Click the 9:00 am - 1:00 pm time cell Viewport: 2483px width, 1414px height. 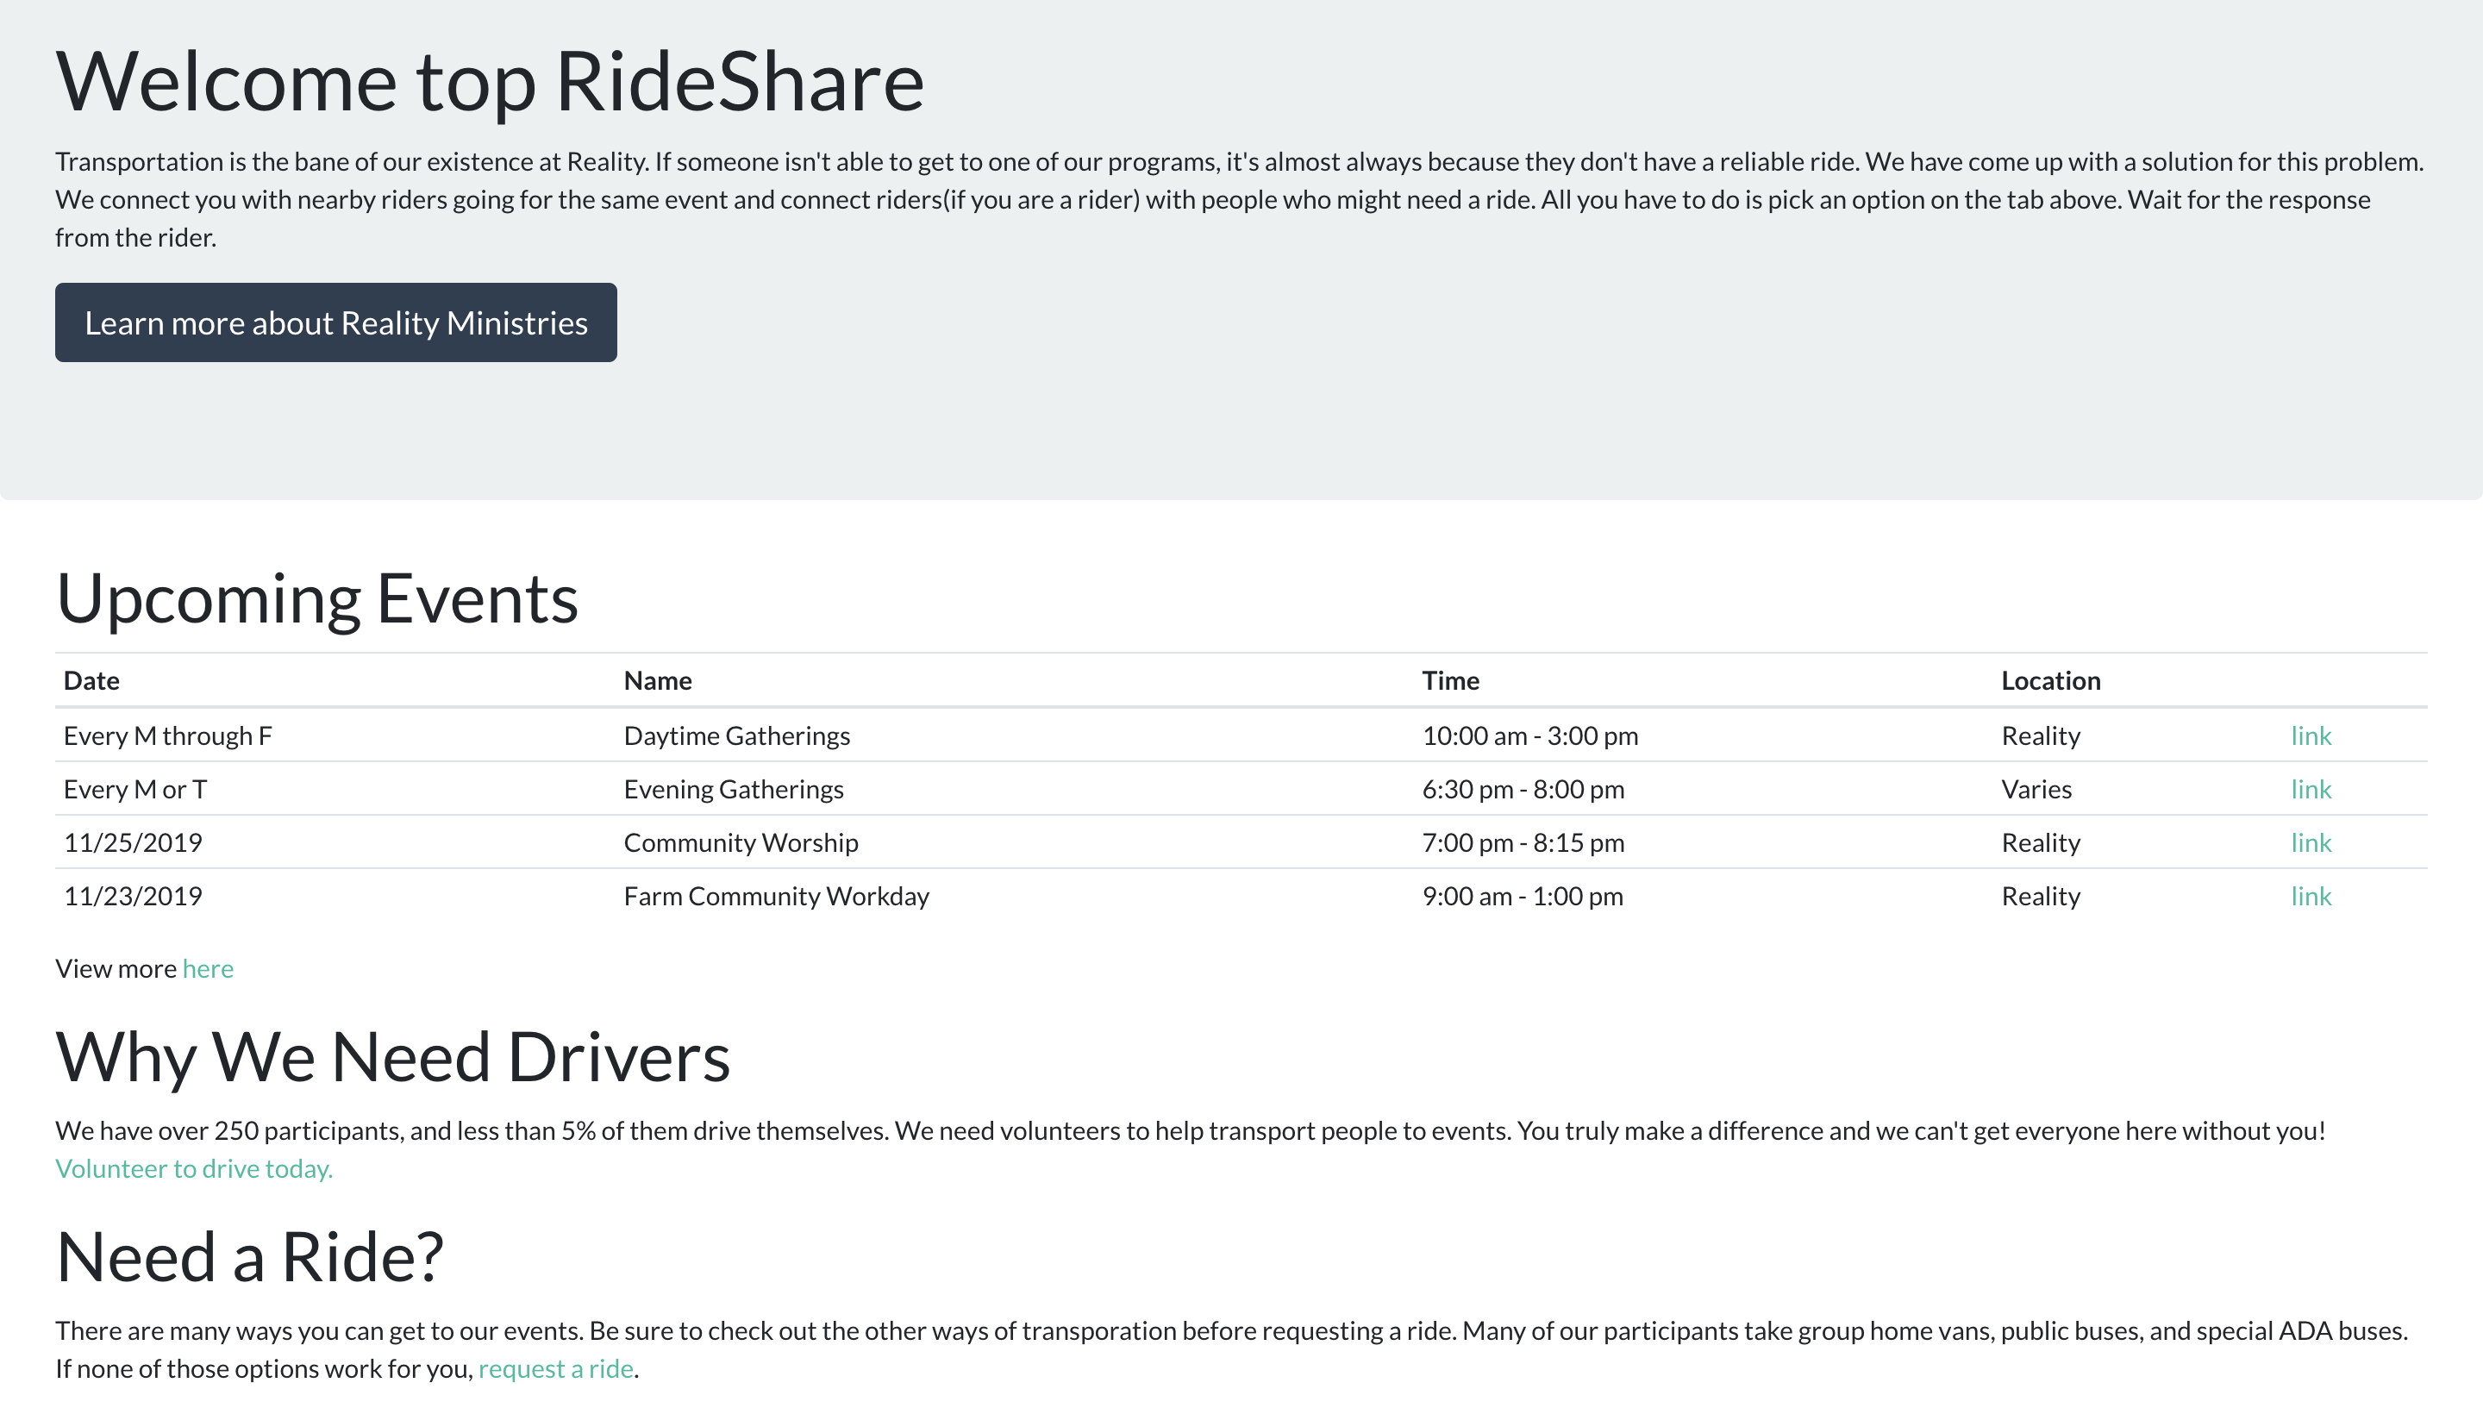coord(1522,897)
